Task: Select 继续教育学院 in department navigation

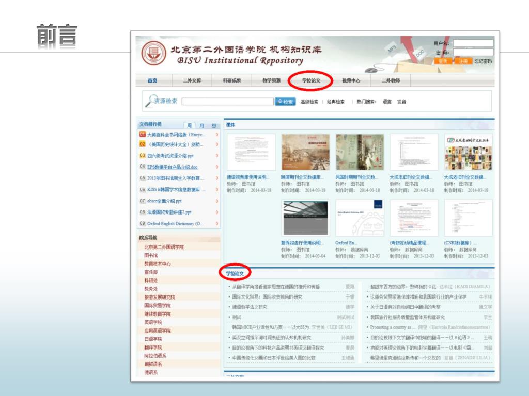Action: click(x=157, y=314)
